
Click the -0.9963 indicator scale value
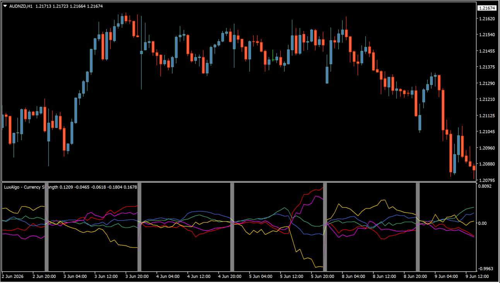point(485,269)
